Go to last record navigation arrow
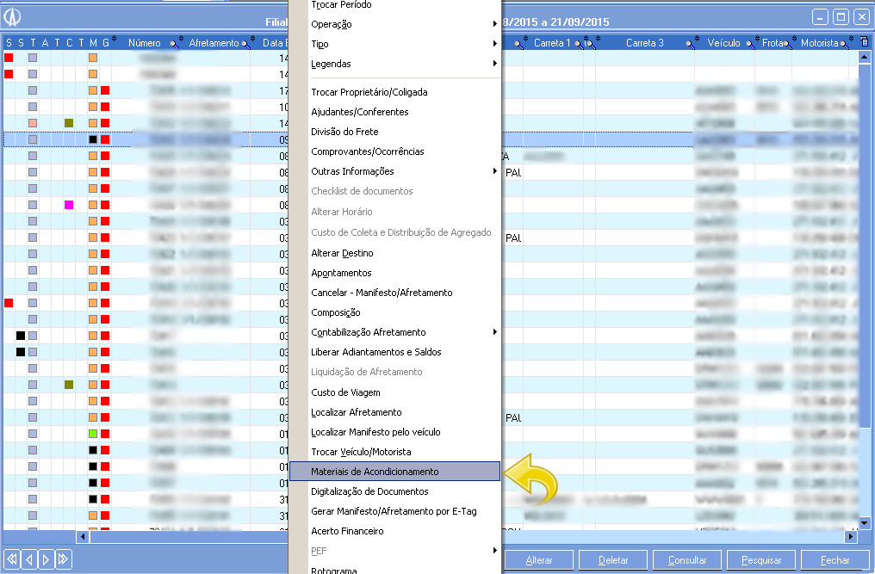The width and height of the screenshot is (875, 574). (63, 559)
